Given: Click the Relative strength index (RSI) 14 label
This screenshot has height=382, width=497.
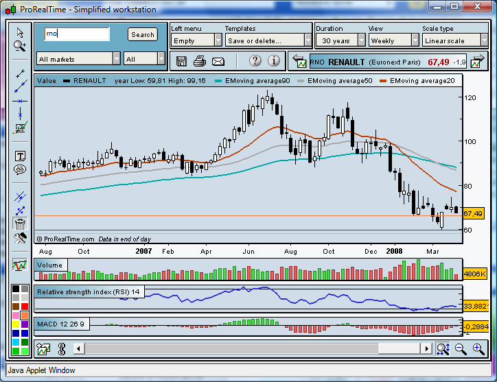Looking at the screenshot, I should 89,291.
